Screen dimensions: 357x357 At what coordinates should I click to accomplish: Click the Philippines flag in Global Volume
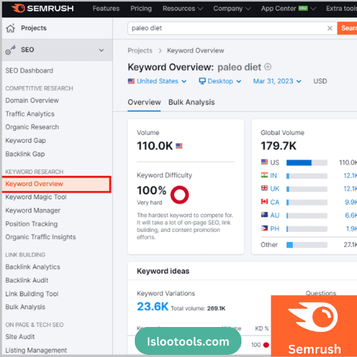264,228
